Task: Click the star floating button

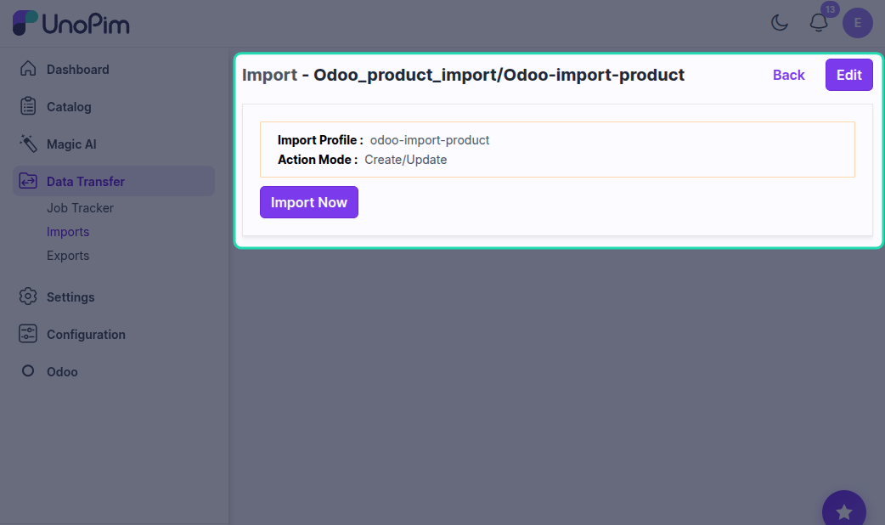Action: pos(843,511)
